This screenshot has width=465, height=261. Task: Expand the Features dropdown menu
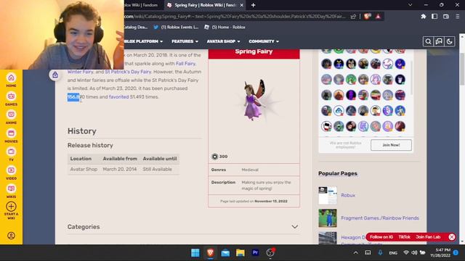185,41
